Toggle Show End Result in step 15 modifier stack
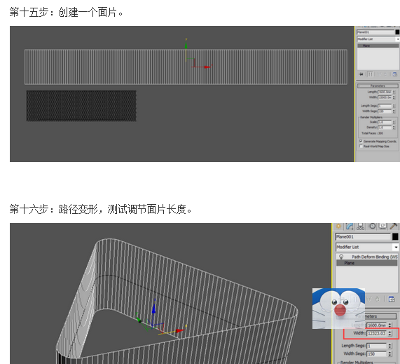Viewport: 400px width, 364px height. tap(371, 74)
